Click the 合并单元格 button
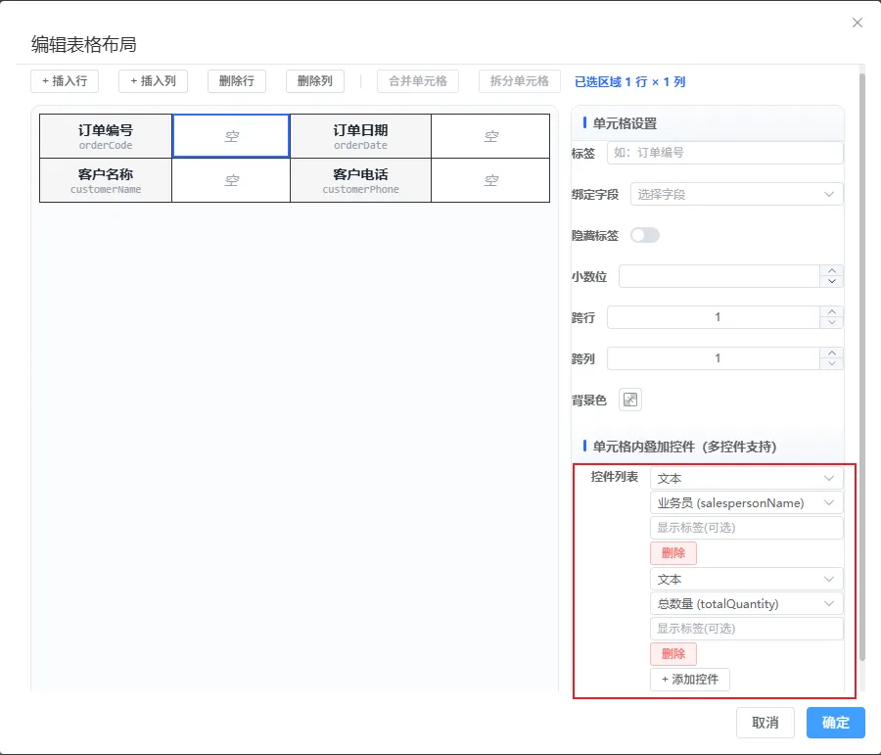 [x=417, y=81]
